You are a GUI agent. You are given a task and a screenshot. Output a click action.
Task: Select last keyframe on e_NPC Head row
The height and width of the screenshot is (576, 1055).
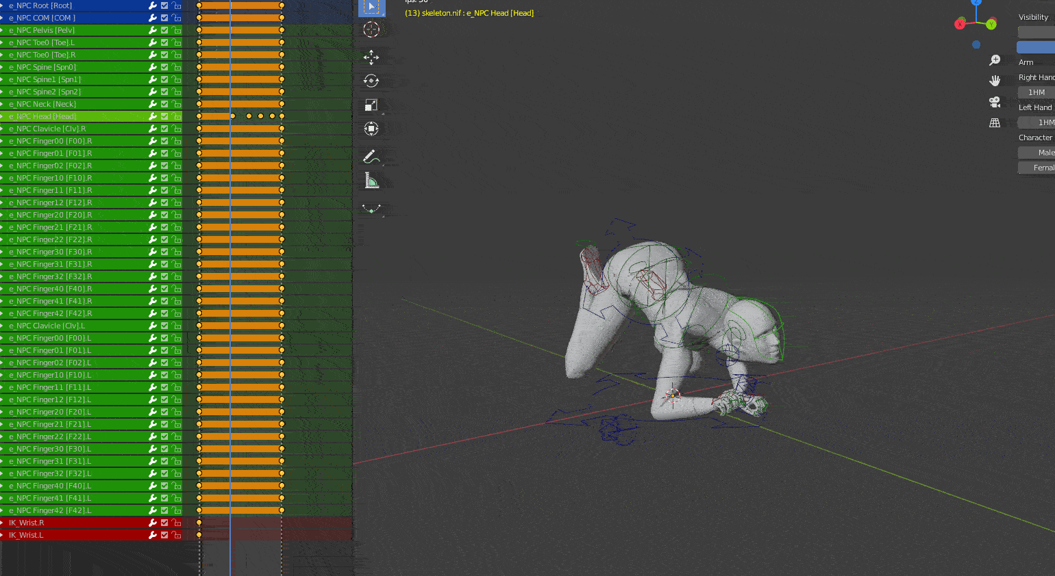tap(282, 116)
